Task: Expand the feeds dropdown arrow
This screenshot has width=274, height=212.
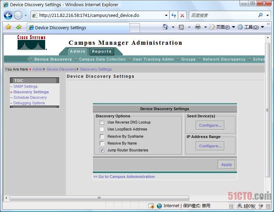Action: [189, 27]
